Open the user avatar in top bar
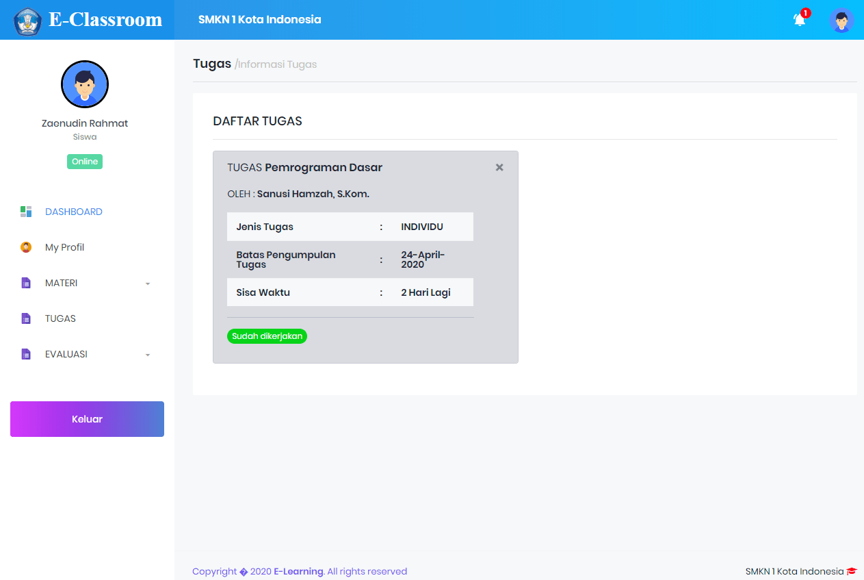Screen dimensions: 864x580 click(x=841, y=20)
